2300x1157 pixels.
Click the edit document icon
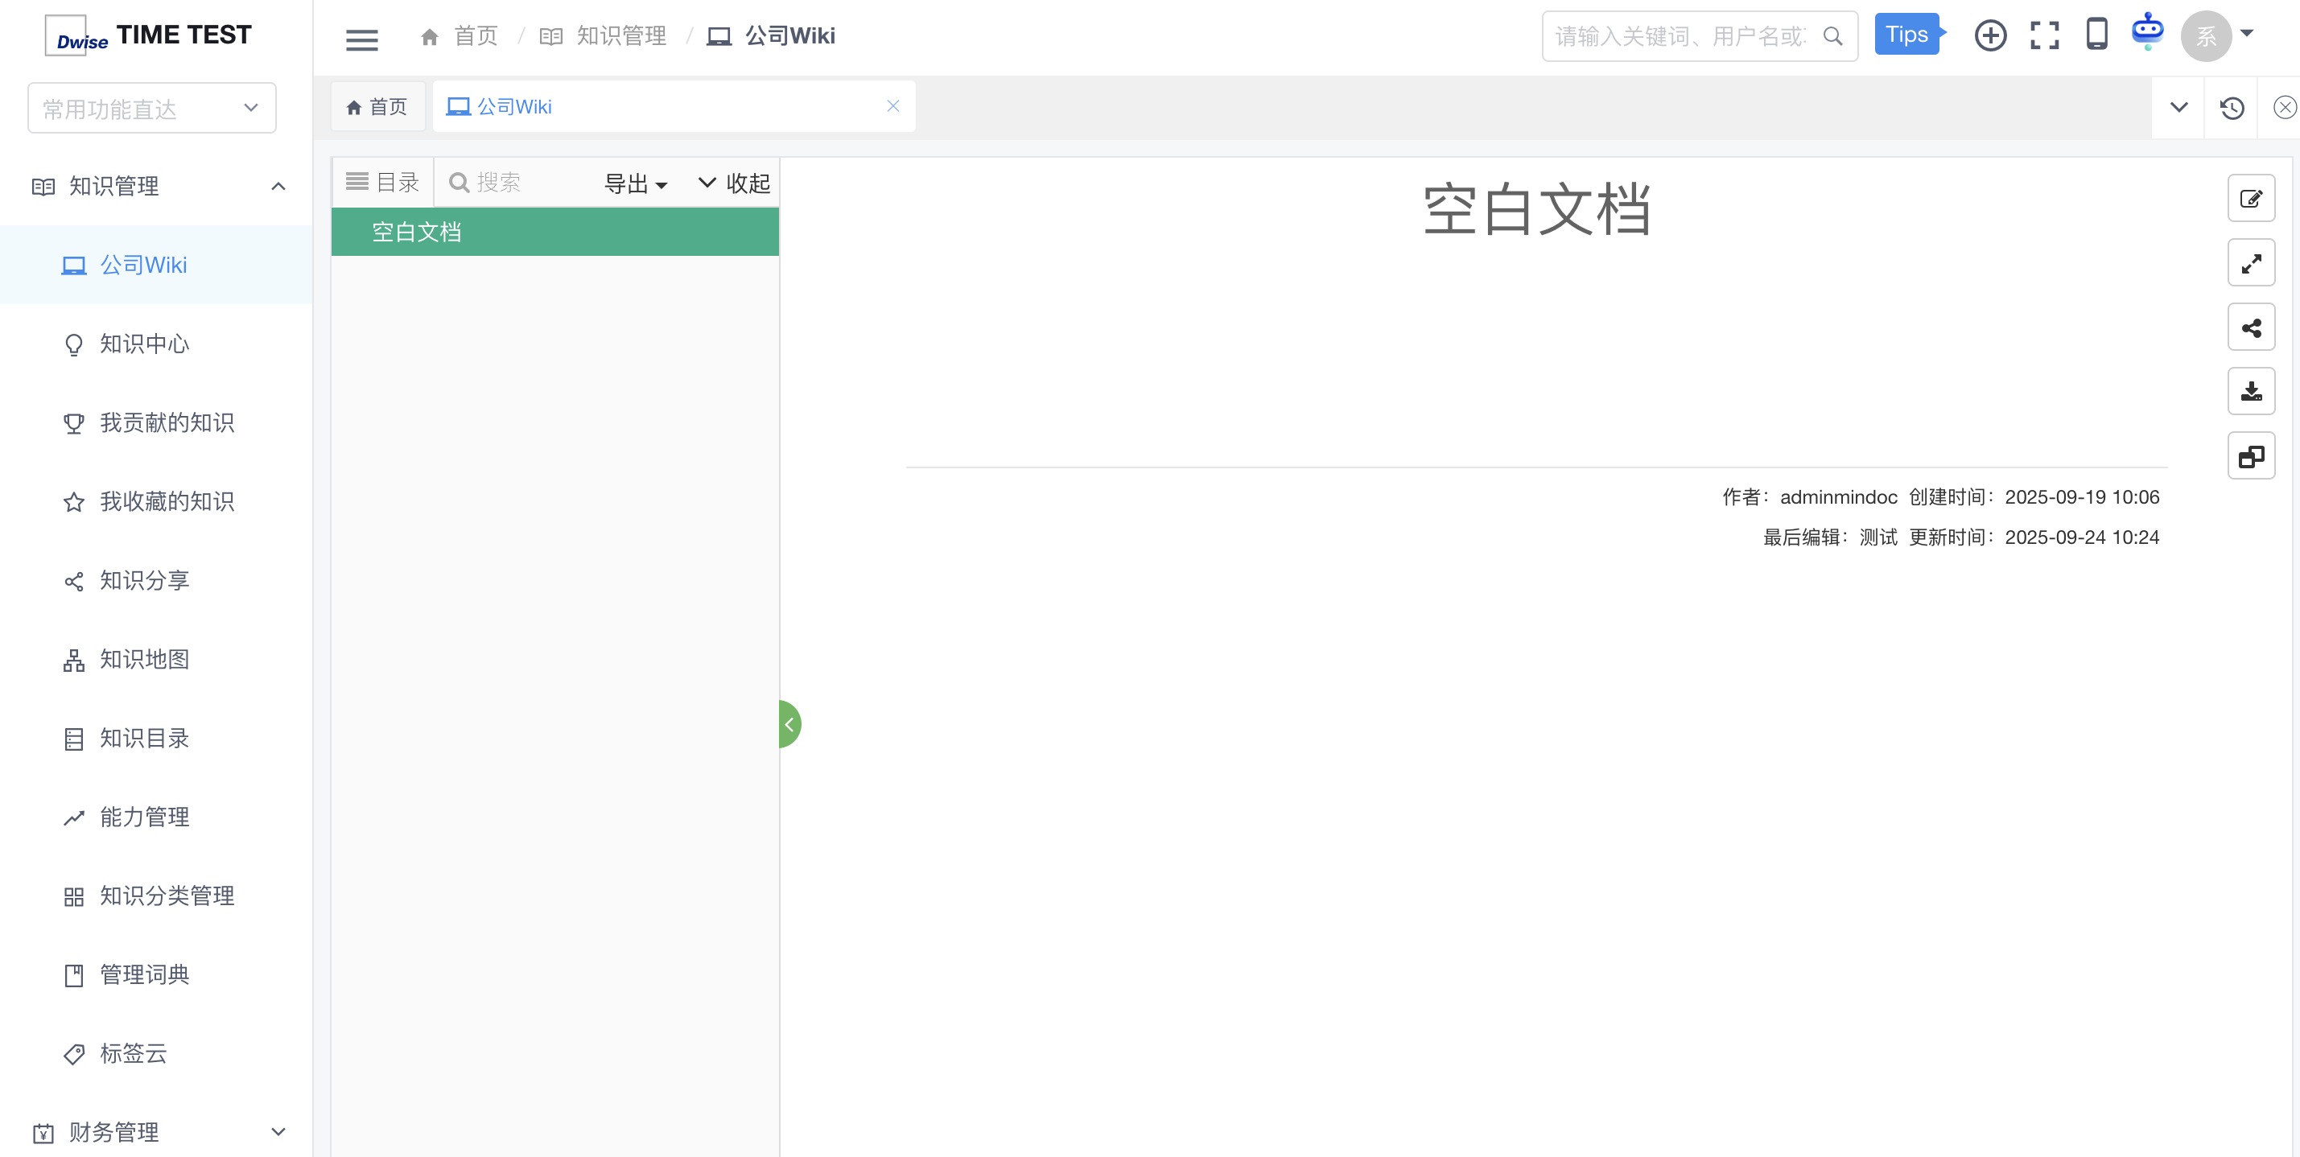tap(2250, 198)
